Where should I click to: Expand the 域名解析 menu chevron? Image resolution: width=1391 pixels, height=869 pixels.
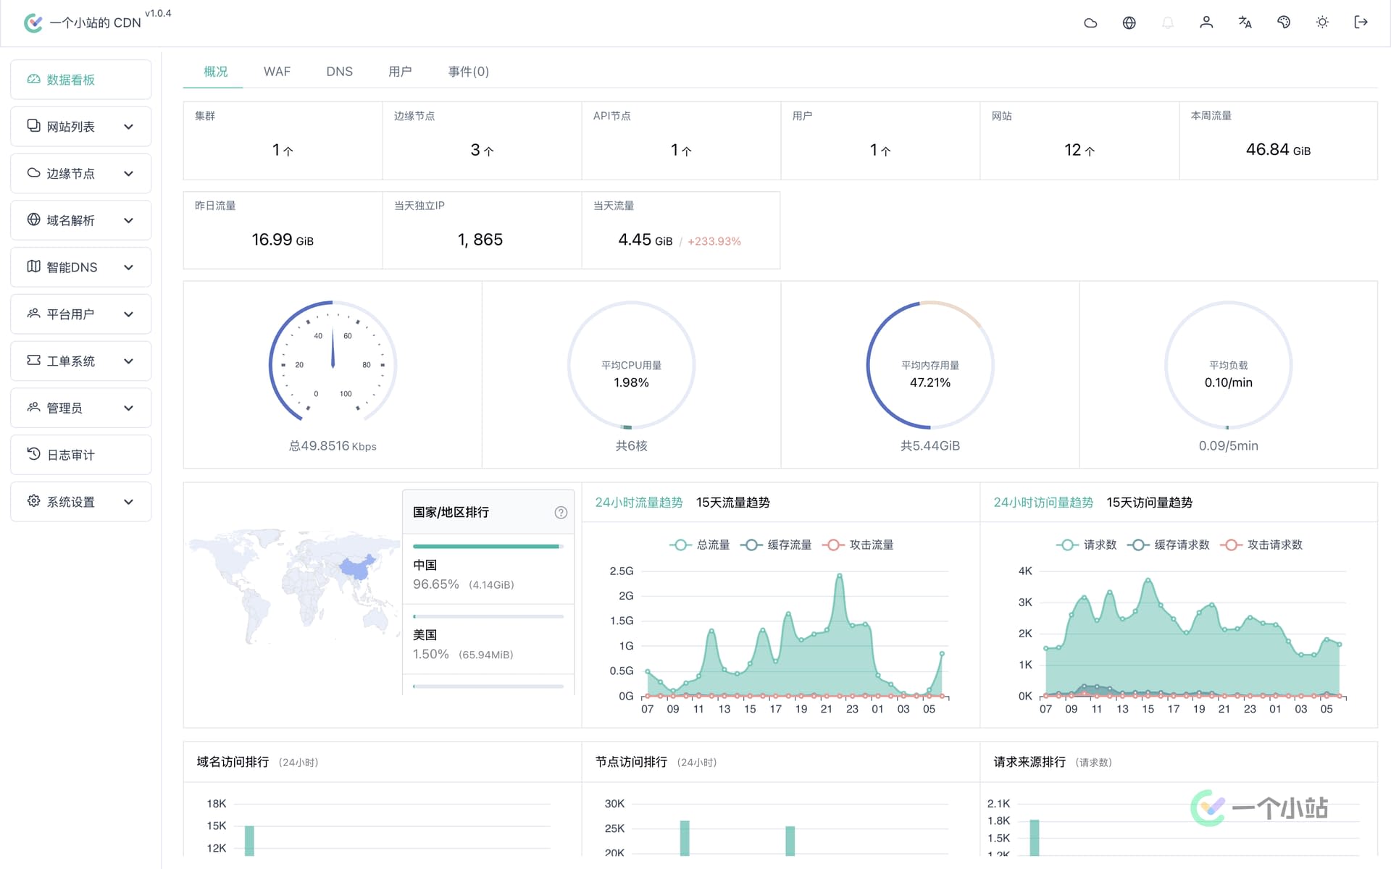[x=128, y=220]
